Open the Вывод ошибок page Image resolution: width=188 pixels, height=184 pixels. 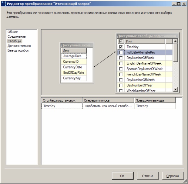(x=18, y=50)
